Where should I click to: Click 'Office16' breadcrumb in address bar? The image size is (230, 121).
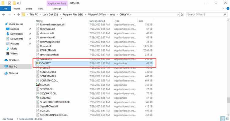124,14
